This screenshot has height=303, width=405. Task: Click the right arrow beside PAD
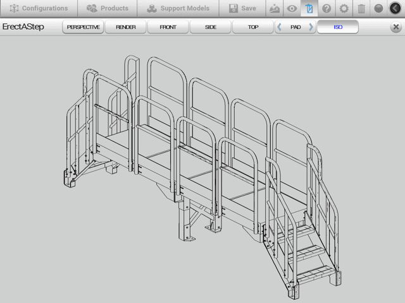coord(311,27)
